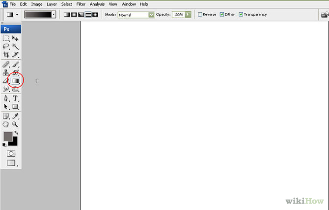This screenshot has width=329, height=210.
Task: Select the Eraser tool
Action: click(x=6, y=81)
